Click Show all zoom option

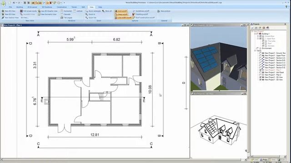[x=107, y=11]
